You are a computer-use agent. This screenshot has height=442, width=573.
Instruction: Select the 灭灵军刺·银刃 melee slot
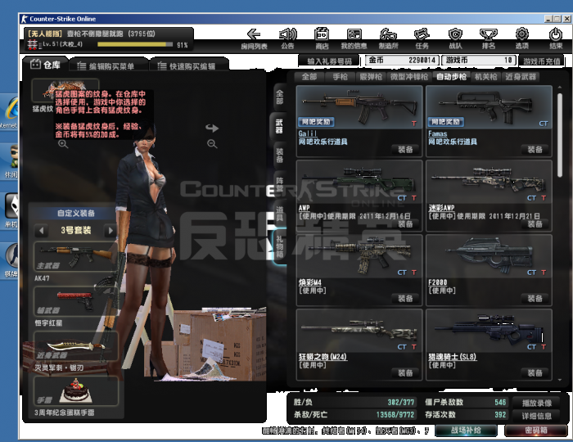pyautogui.click(x=75, y=346)
